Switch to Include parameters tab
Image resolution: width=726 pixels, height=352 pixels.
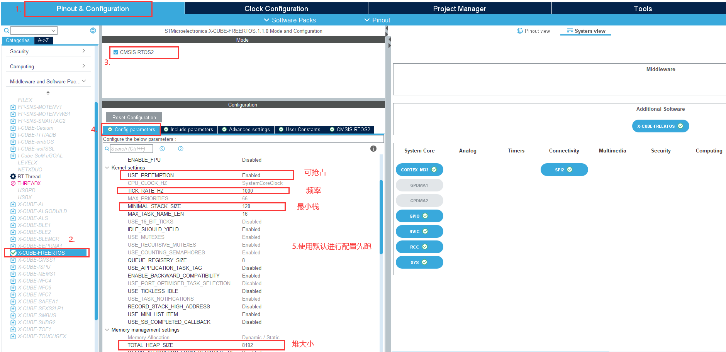point(188,130)
